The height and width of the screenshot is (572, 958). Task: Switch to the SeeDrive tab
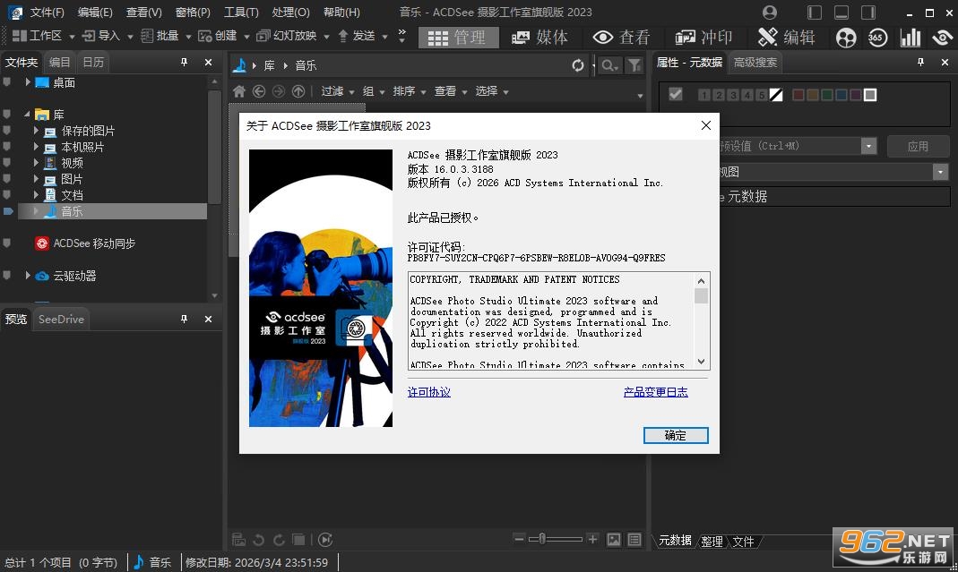tap(61, 320)
